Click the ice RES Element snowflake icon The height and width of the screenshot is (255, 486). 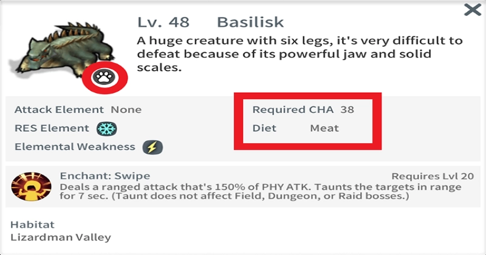coord(107,129)
